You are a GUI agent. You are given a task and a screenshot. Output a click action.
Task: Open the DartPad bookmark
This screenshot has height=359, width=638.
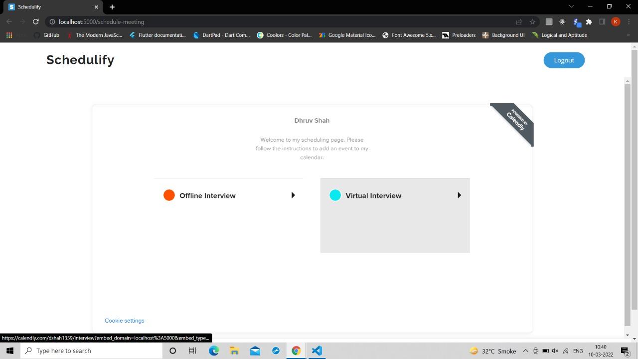[x=221, y=35]
